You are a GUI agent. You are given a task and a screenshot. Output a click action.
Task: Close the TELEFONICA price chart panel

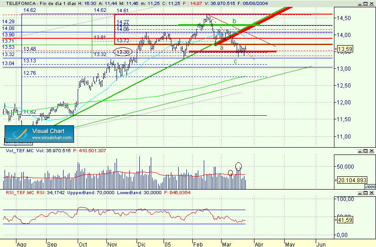click(x=371, y=4)
